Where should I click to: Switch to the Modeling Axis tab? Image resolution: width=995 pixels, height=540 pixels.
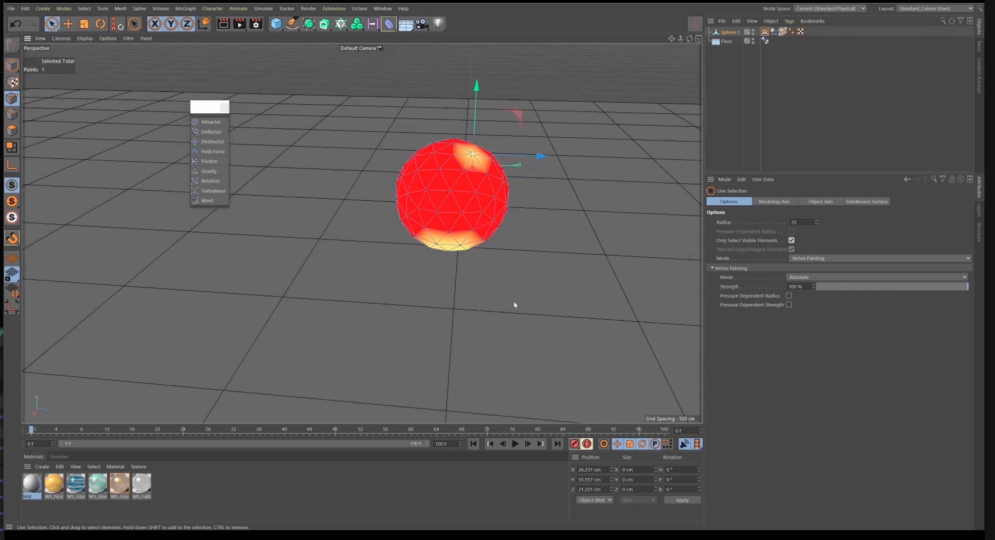point(774,202)
